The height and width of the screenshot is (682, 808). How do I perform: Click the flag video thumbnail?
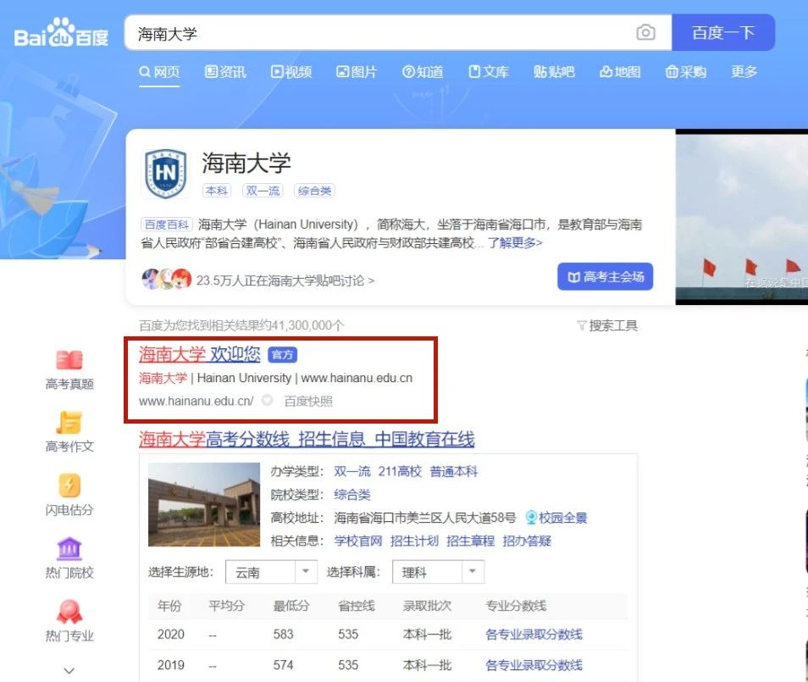pos(742,217)
